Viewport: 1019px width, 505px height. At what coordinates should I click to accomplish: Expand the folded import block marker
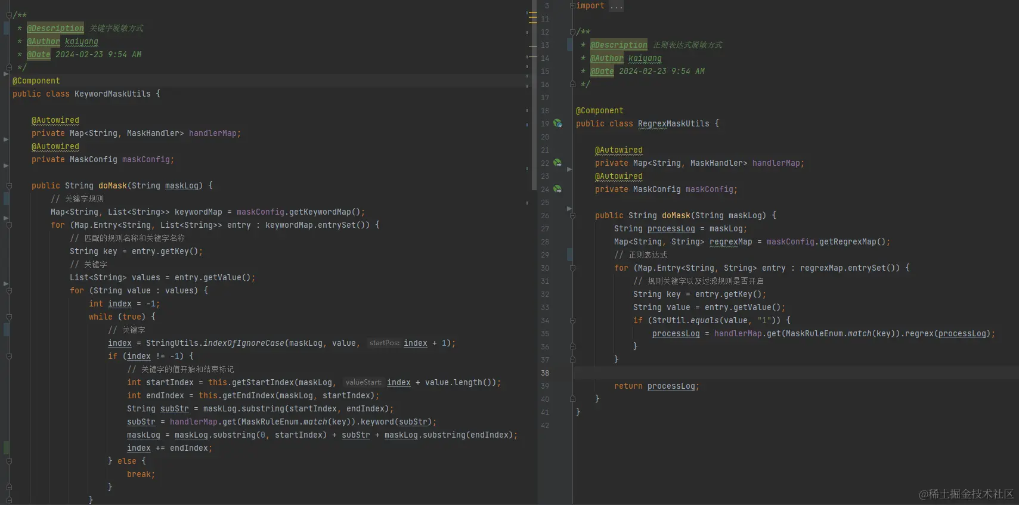coord(572,6)
